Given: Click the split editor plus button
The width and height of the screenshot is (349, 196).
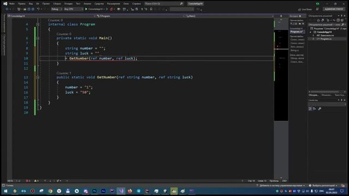Looking at the screenshot, I should 281,16.
